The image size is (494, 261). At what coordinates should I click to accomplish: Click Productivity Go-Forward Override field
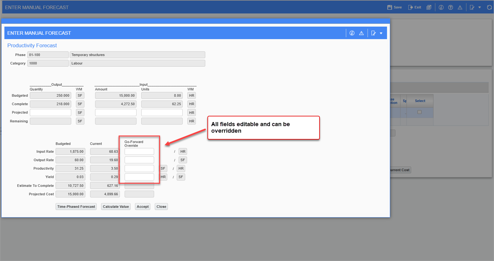click(x=139, y=168)
